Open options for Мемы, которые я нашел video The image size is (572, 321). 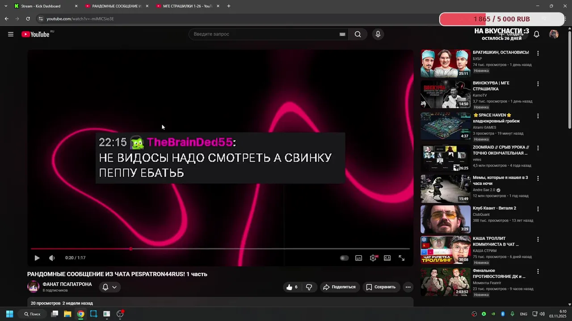[538, 178]
